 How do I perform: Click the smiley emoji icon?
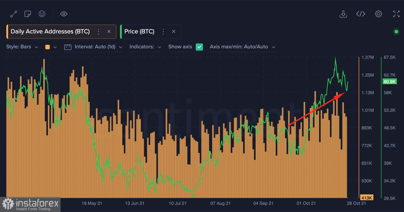tap(42, 14)
